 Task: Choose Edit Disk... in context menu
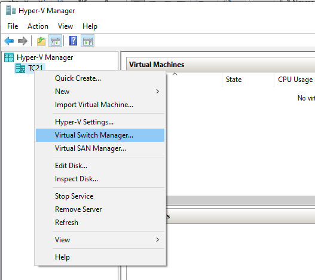pos(100,166)
